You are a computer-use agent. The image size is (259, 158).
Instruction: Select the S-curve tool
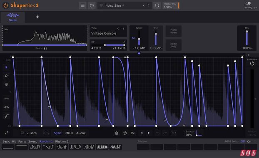tap(6, 116)
